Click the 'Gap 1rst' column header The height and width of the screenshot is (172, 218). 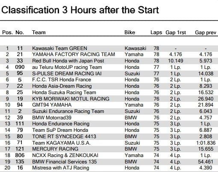coord(176,33)
